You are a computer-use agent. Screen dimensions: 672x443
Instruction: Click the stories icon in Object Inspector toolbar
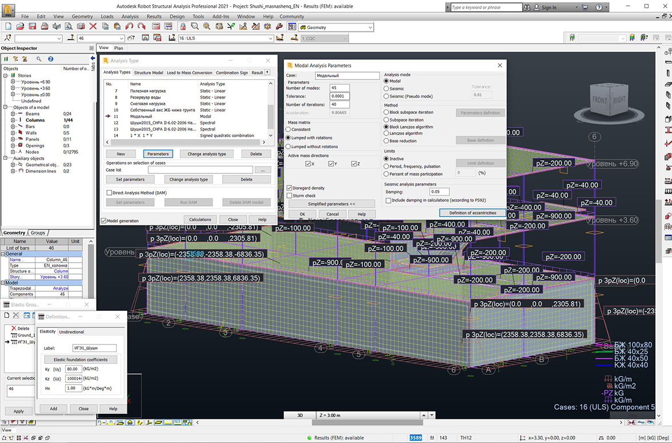[6, 59]
